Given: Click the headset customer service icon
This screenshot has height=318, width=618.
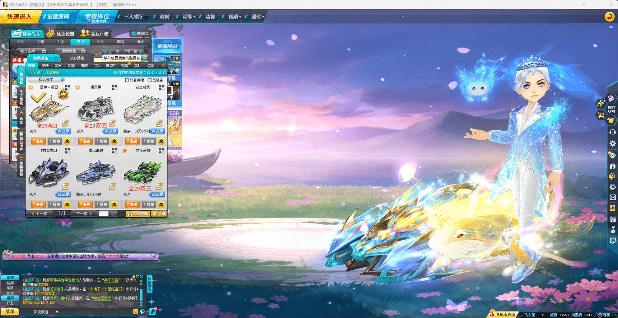Looking at the screenshot, I should coord(612,132).
